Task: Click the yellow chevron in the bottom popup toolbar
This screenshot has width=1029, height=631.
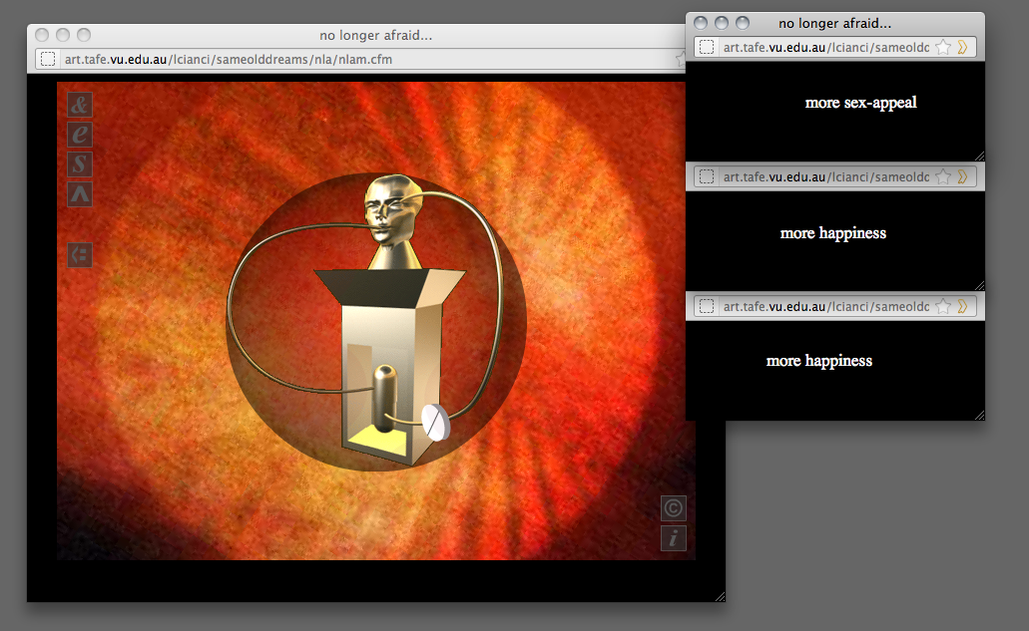Action: click(963, 307)
